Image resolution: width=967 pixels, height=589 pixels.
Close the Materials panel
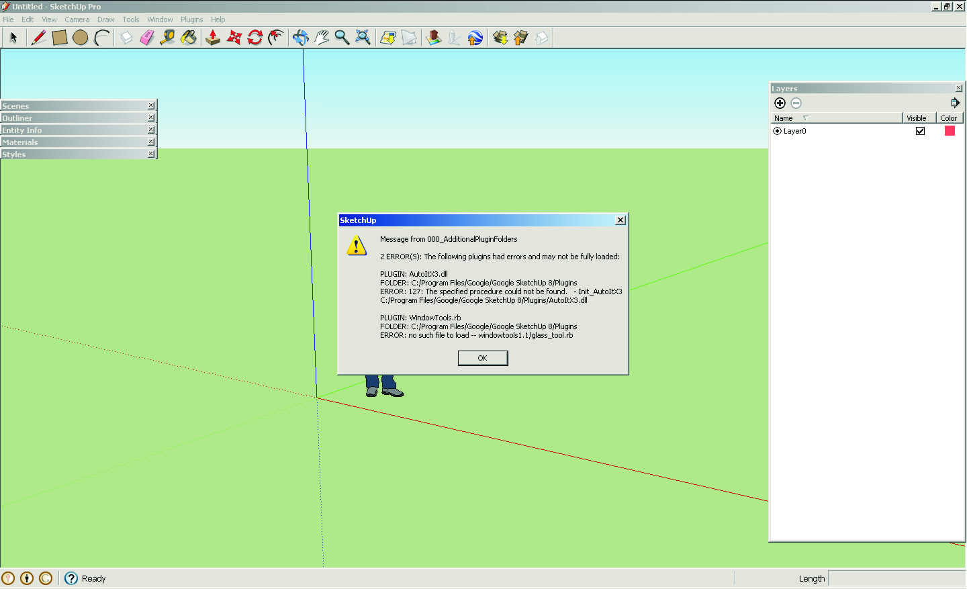click(x=151, y=142)
